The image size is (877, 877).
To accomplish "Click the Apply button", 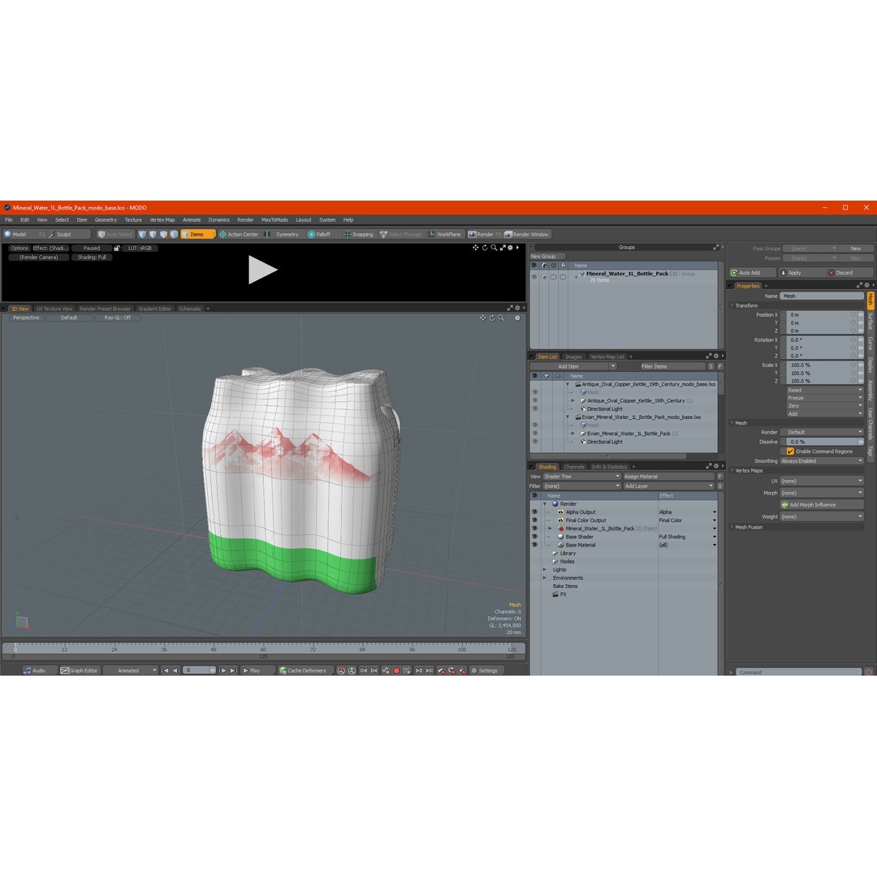I will click(801, 272).
